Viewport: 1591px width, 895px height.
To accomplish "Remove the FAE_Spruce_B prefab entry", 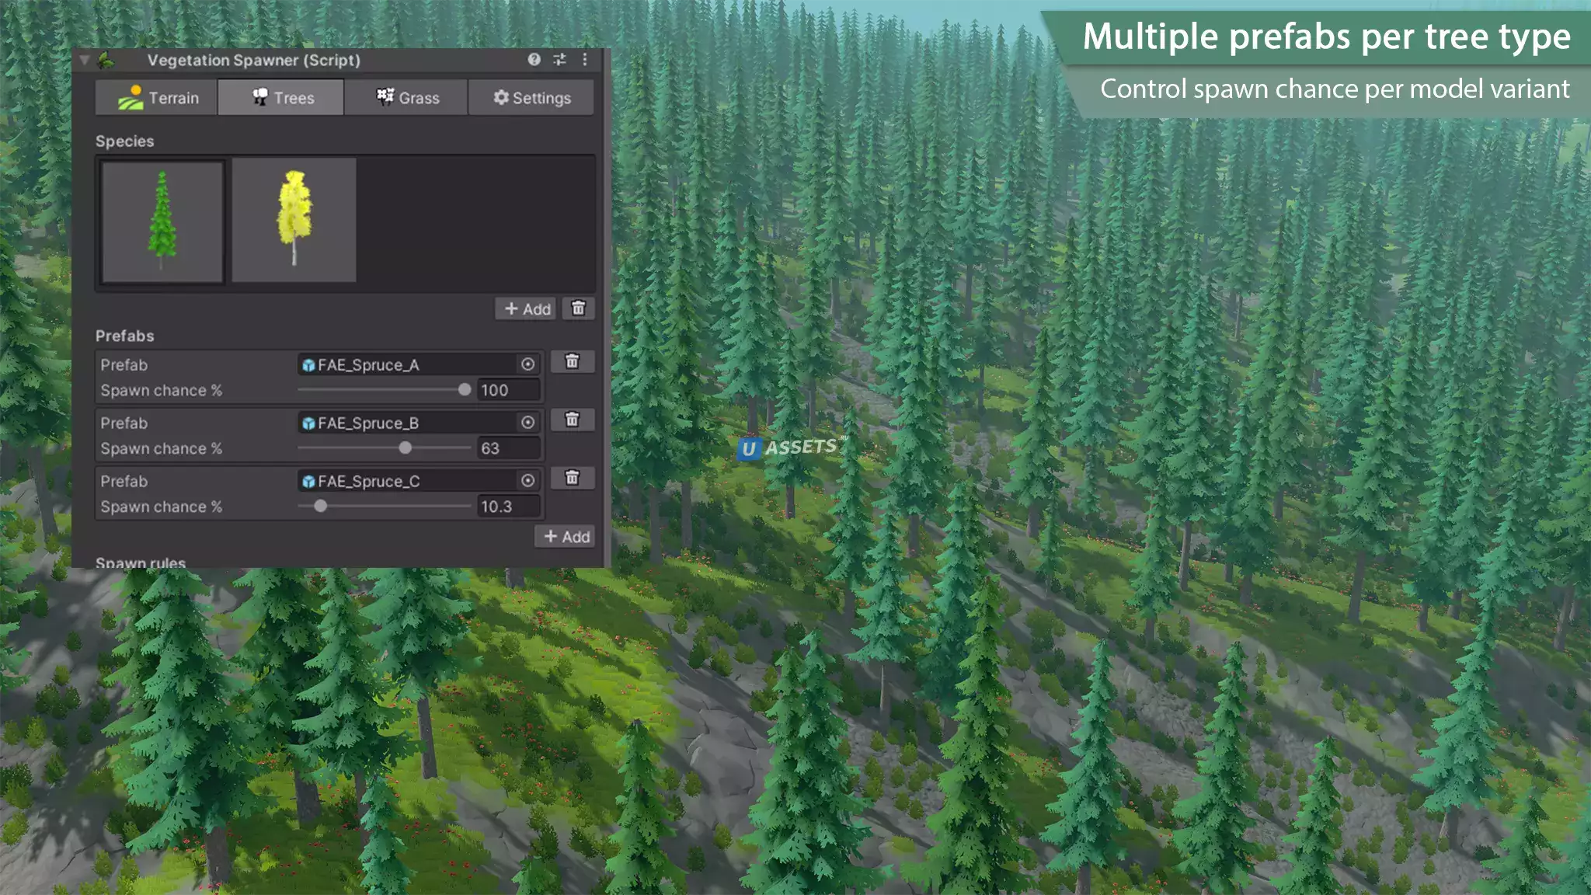I will 573,420.
